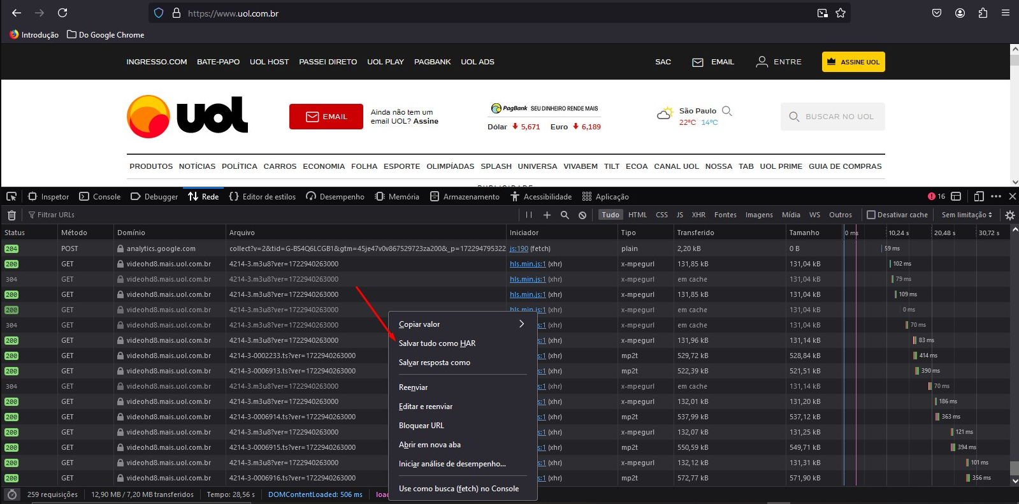Click the UOL logo
Viewport: 1019px width, 504px height.
point(187,117)
